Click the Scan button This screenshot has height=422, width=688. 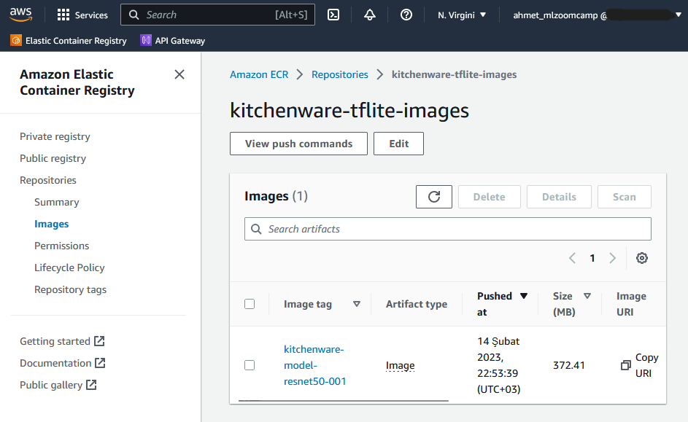click(624, 197)
